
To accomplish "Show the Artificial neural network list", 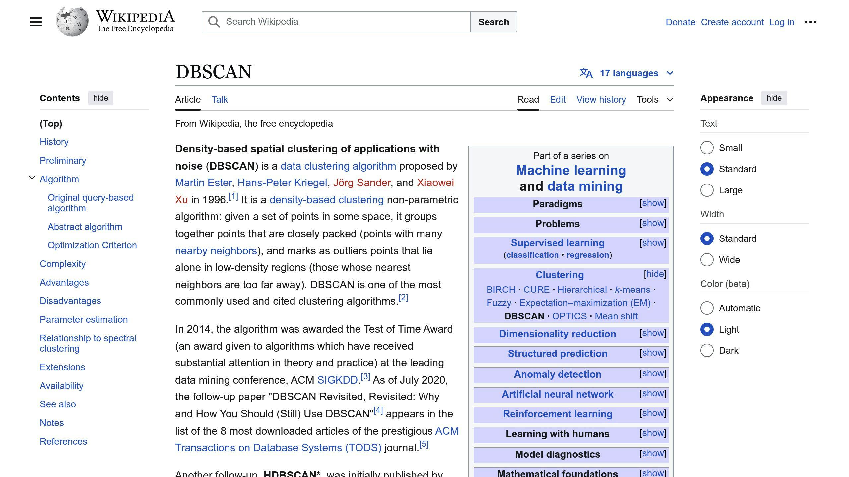I will coord(653,393).
